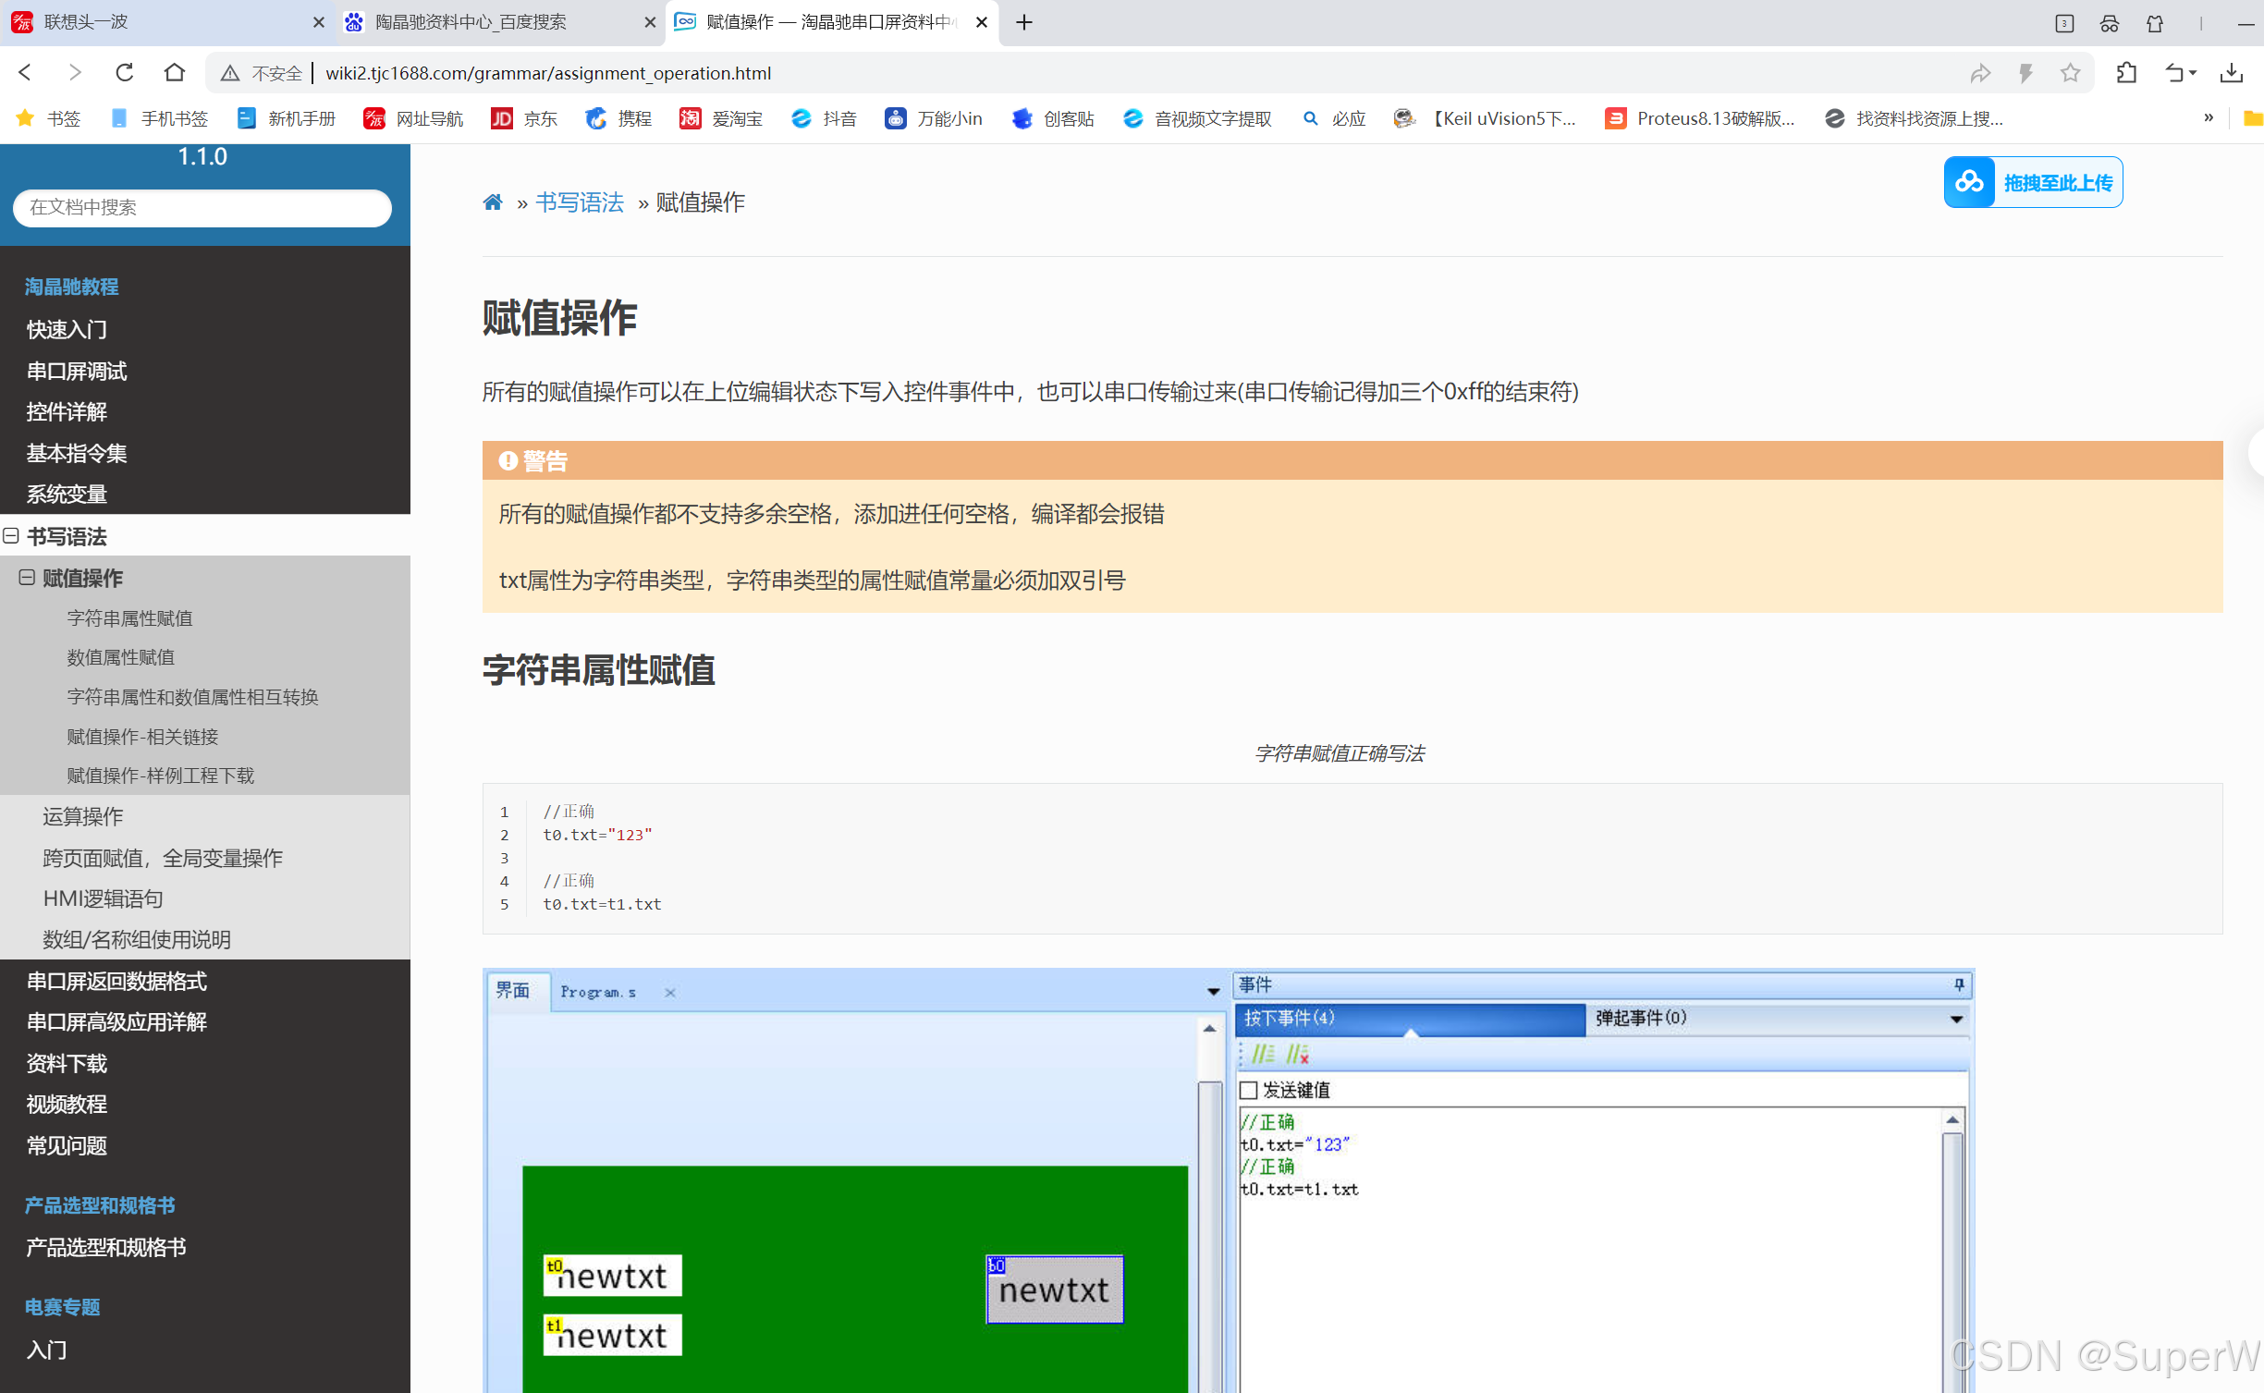The height and width of the screenshot is (1393, 2264).
Task: Click the downloads arrow icon
Action: pyautogui.click(x=2232, y=73)
